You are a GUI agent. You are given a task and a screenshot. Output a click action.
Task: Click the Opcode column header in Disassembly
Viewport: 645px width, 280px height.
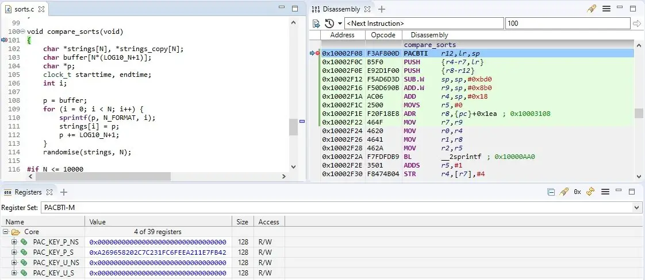[383, 35]
